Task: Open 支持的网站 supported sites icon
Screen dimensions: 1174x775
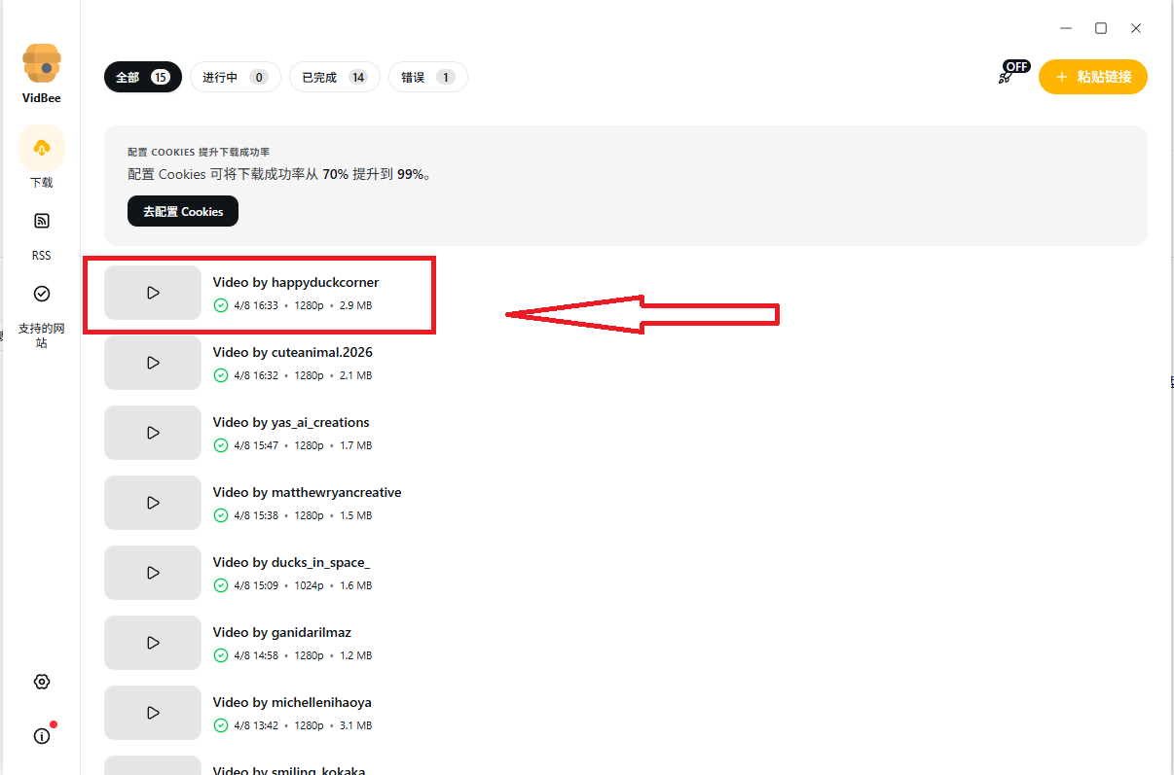Action: coord(42,294)
